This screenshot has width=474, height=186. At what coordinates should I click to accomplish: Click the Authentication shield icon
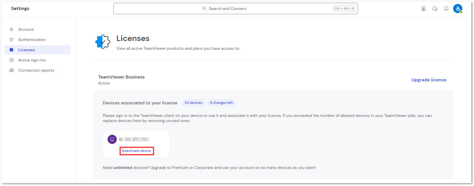(x=11, y=39)
